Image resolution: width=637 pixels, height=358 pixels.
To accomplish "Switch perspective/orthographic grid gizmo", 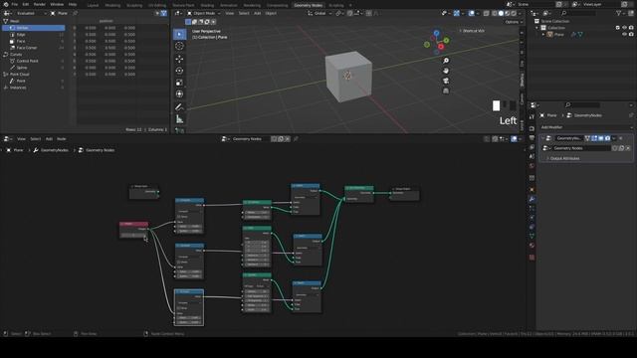I will (x=446, y=90).
